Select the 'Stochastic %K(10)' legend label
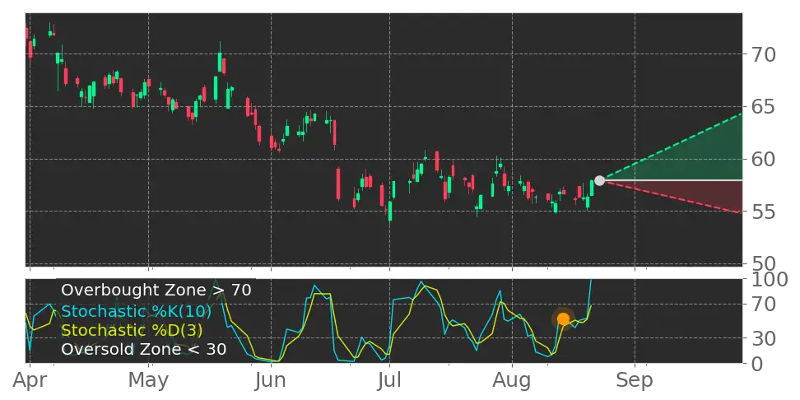The height and width of the screenshot is (400, 800). (137, 311)
